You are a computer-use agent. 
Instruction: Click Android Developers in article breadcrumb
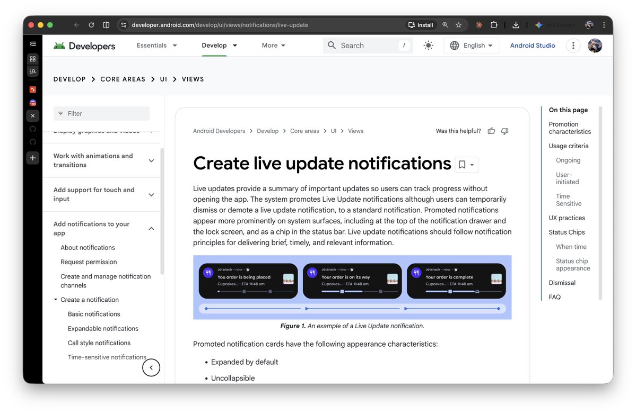tap(219, 131)
